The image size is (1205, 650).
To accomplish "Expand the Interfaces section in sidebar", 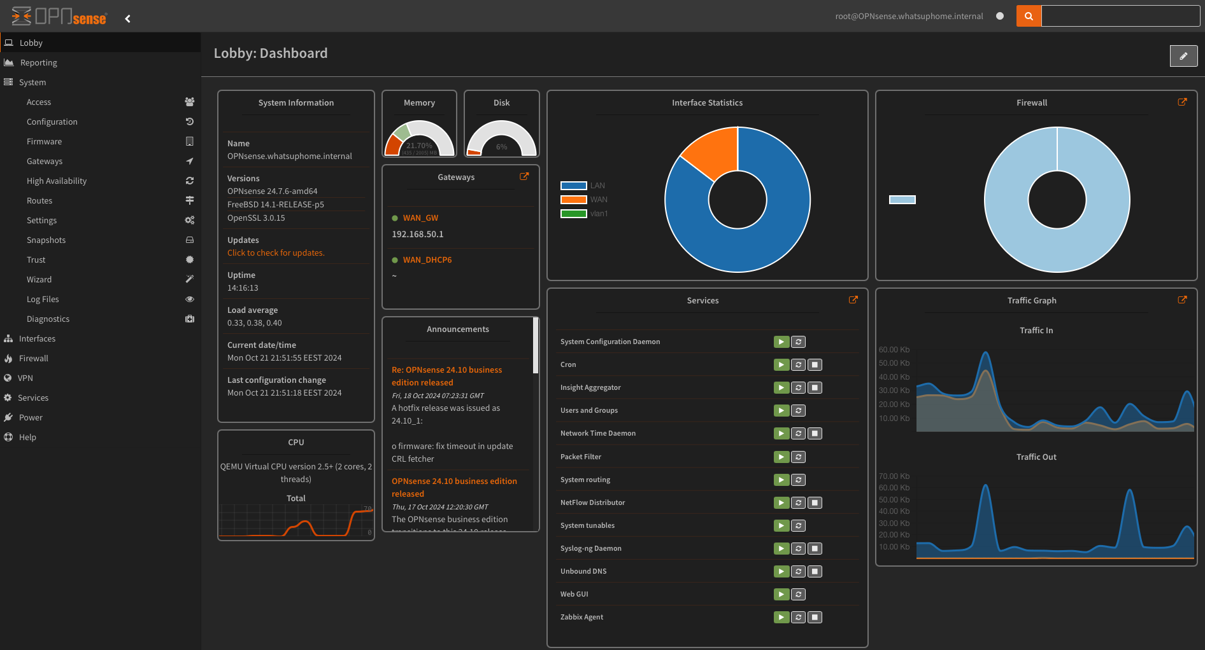I will click(x=37, y=338).
